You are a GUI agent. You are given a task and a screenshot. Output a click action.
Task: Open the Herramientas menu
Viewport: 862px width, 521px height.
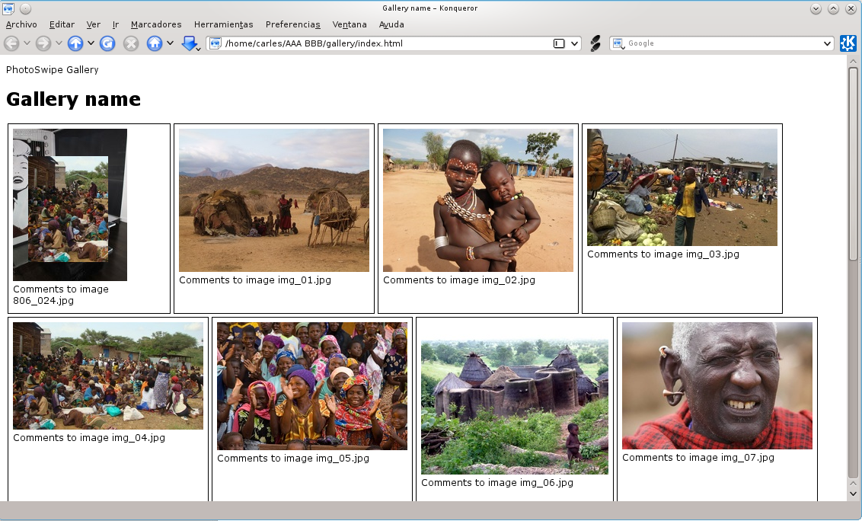coord(223,24)
